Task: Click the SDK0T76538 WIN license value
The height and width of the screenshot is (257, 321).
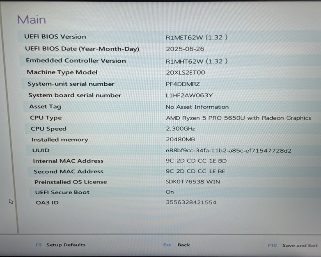Action: coord(193,181)
